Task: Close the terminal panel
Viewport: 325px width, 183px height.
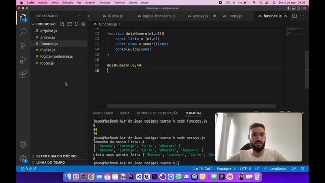Action: [303, 113]
